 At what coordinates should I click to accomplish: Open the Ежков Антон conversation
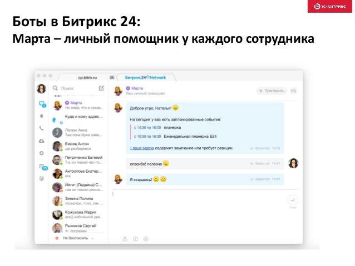78,146
